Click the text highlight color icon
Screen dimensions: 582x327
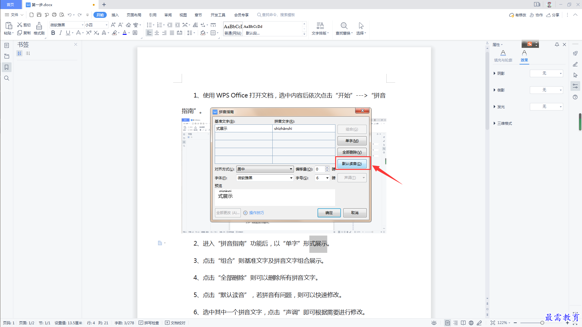pos(114,33)
